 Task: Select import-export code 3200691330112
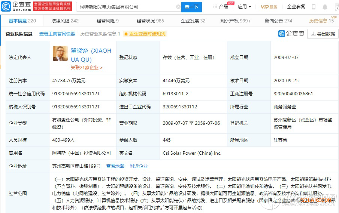click(180, 107)
